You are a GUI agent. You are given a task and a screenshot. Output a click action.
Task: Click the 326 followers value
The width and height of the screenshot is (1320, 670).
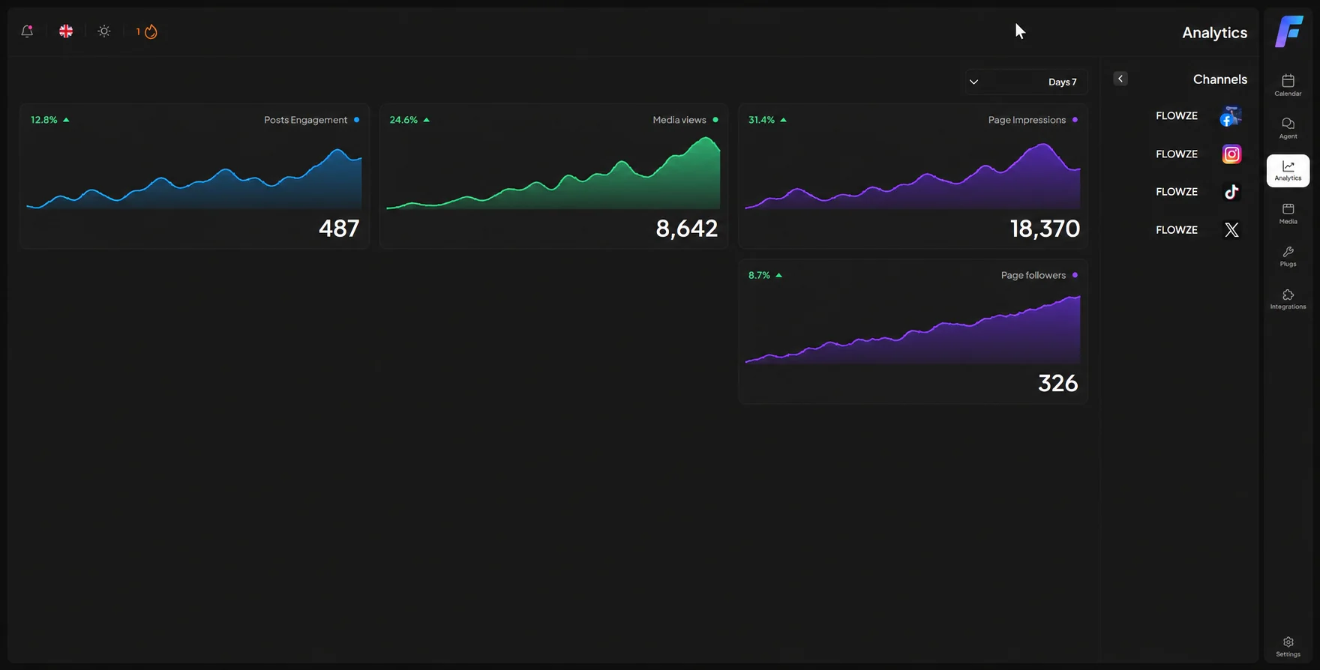tap(1058, 383)
